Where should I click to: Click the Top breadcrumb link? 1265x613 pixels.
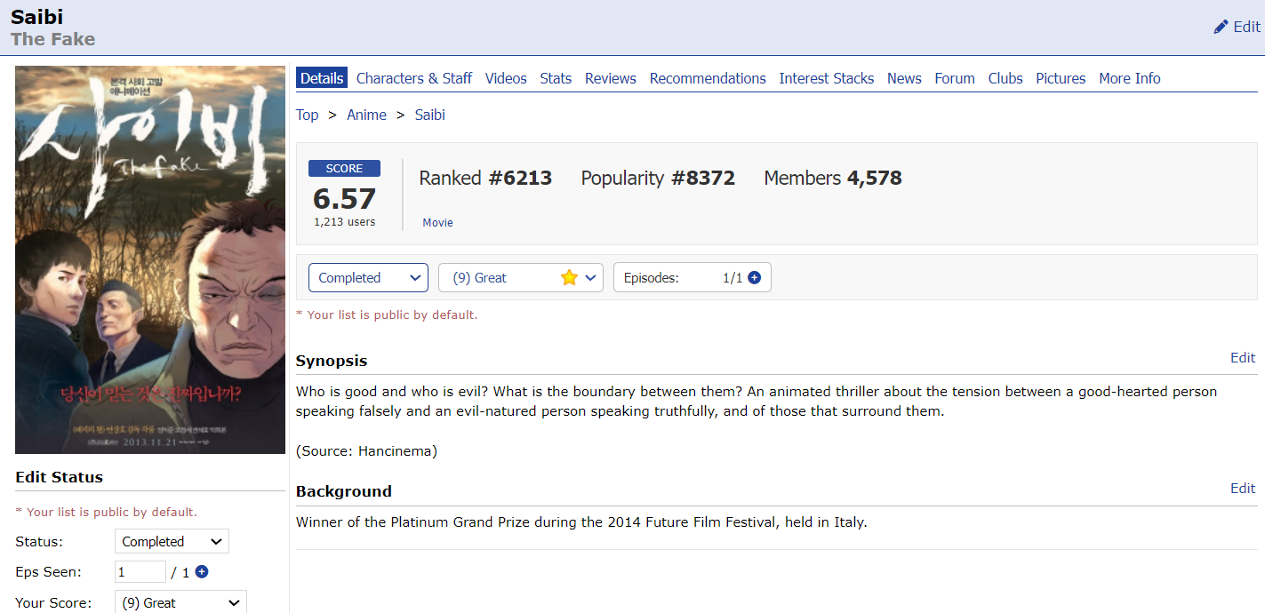[x=308, y=115]
